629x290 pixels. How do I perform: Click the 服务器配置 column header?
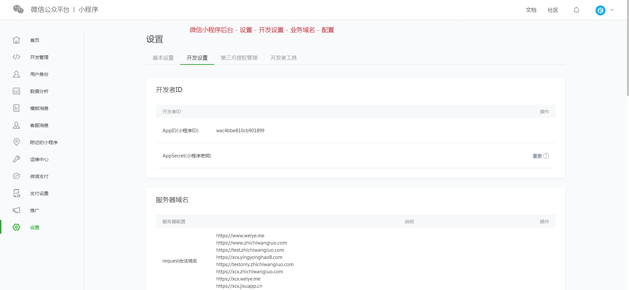click(x=174, y=222)
